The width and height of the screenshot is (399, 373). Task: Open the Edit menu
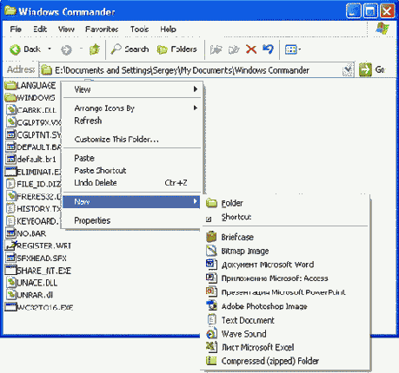(x=40, y=29)
